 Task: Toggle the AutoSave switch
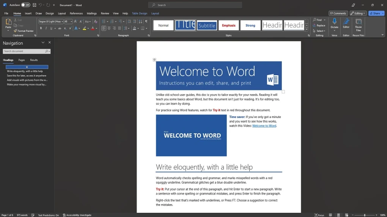tap(25, 5)
